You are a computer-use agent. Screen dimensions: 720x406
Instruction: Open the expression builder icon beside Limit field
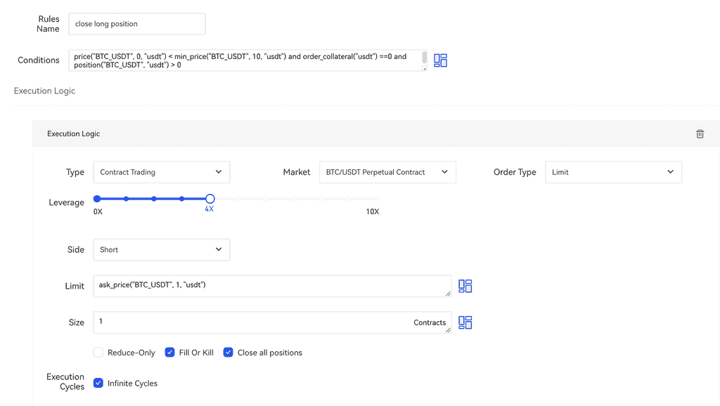(465, 286)
